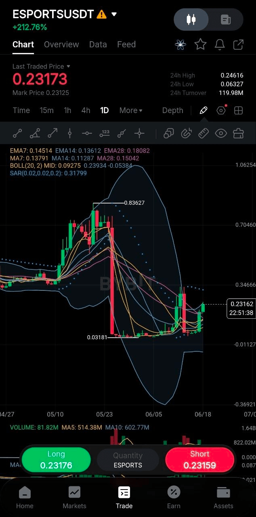
Task: Select the vertical line drawing tool
Action: (x=70, y=133)
